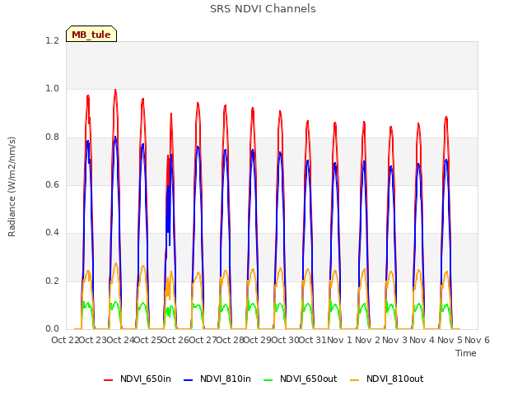Click the 1.2 y-axis tick value
The image size is (527, 395).
click(x=52, y=40)
